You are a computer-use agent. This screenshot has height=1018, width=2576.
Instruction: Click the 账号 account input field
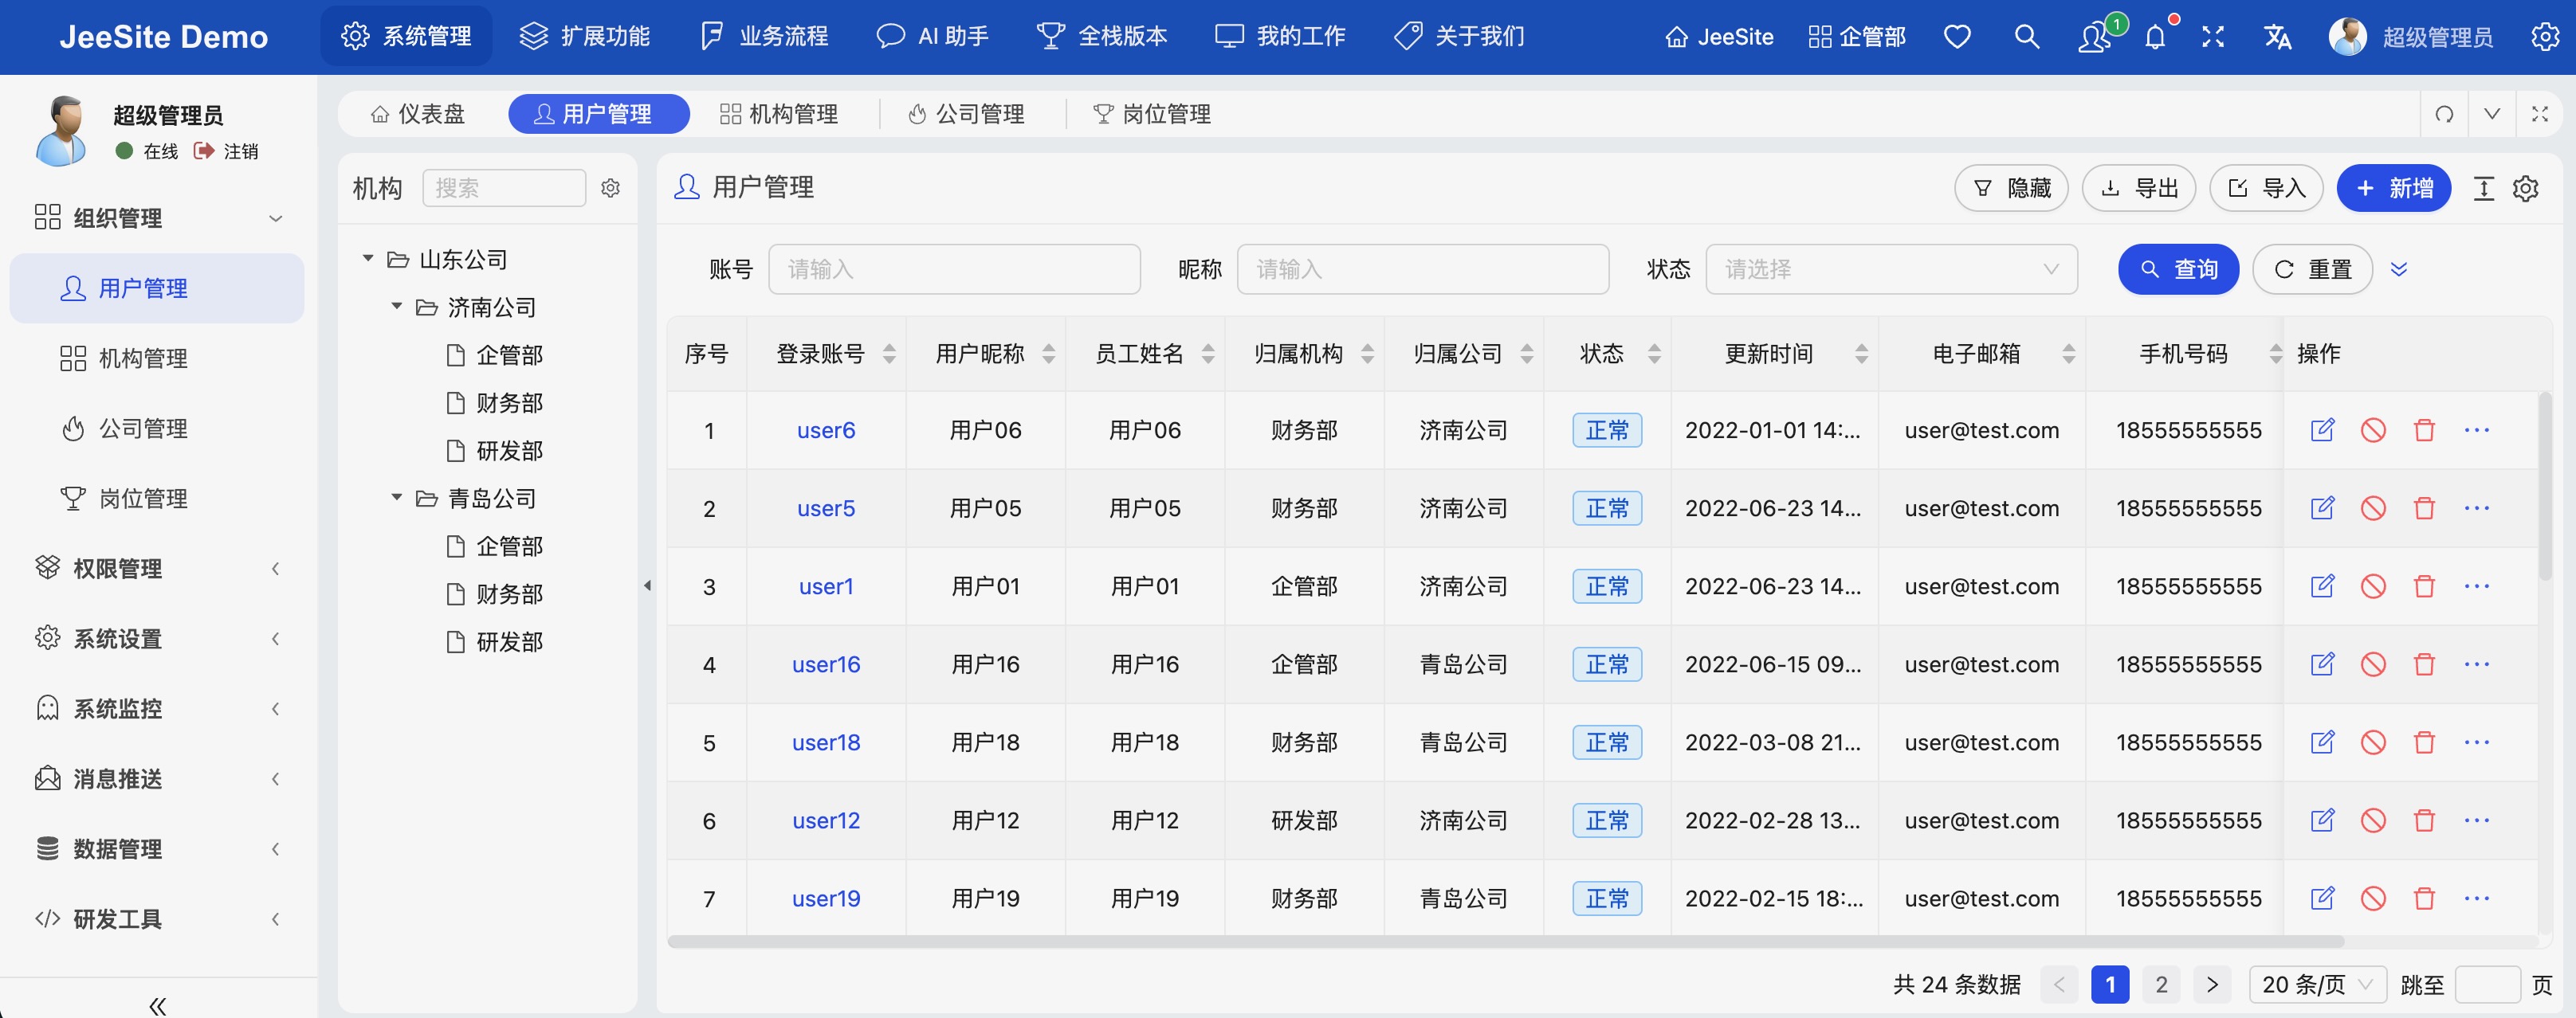click(x=953, y=268)
